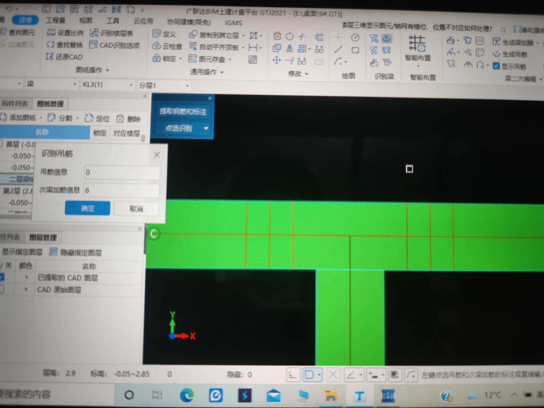Switch to the 图纸管理 panel tab
The image size is (544, 408).
point(50,104)
